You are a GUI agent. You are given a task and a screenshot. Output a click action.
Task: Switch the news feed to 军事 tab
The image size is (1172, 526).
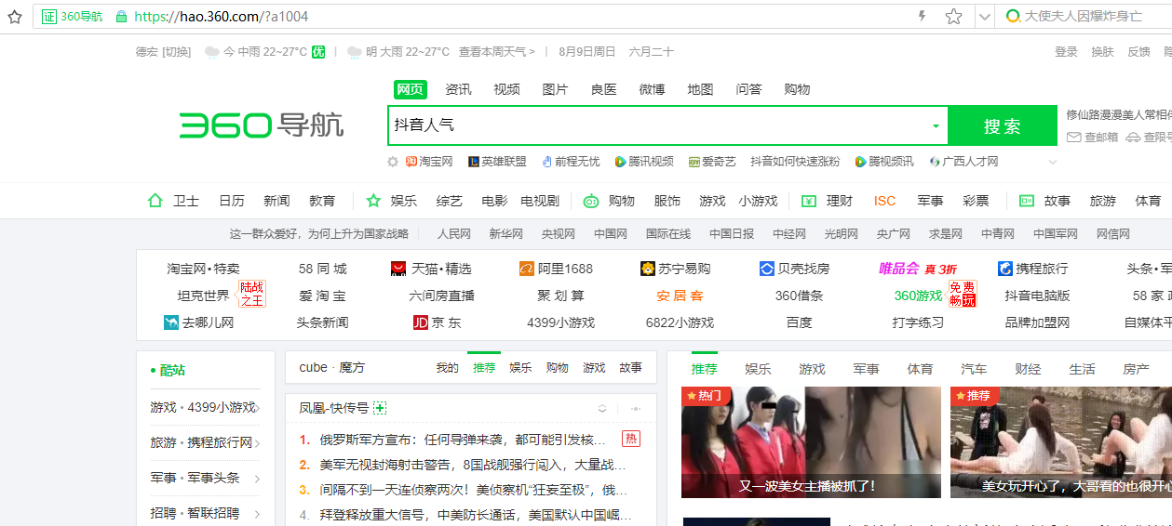(x=866, y=369)
